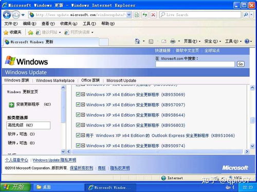Expand details for update KB957097
Image resolution: width=257 pixels, height=192 pixels.
(x=83, y=104)
